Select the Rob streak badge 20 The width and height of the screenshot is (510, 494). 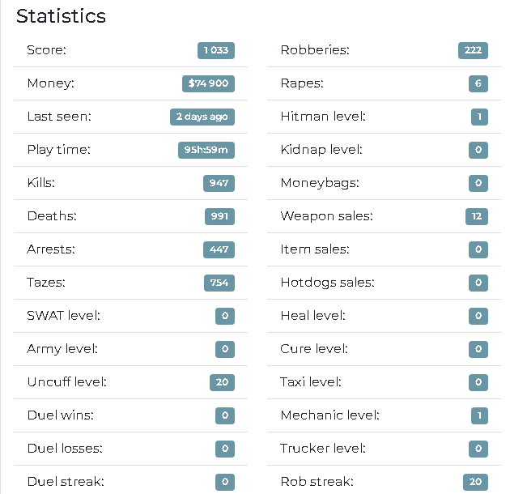(x=475, y=482)
